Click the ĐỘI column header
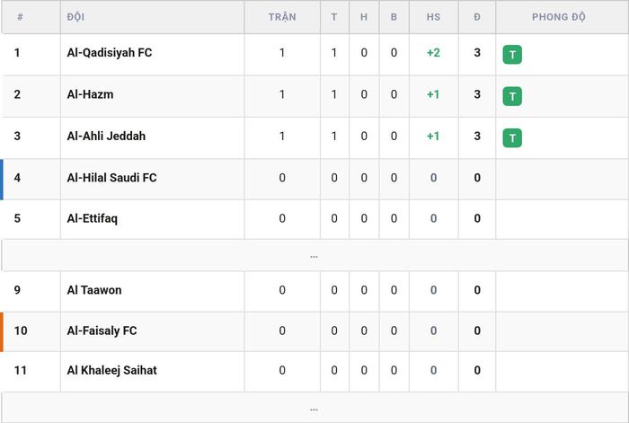 coord(75,17)
